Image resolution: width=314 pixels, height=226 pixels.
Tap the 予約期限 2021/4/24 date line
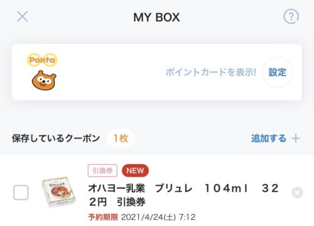(x=142, y=217)
